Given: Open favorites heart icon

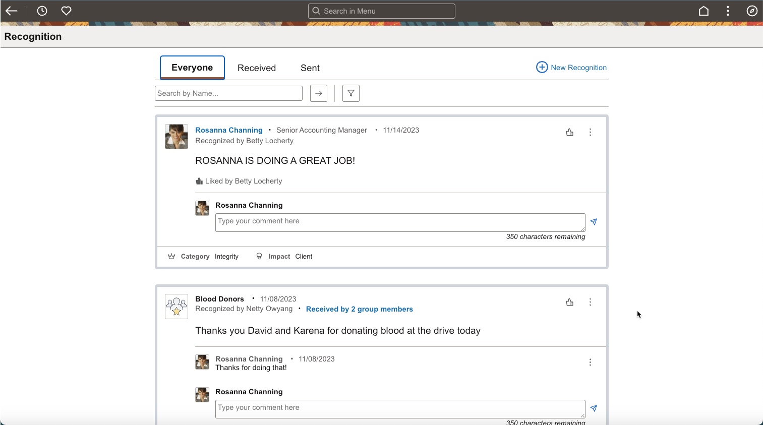Looking at the screenshot, I should (x=66, y=11).
